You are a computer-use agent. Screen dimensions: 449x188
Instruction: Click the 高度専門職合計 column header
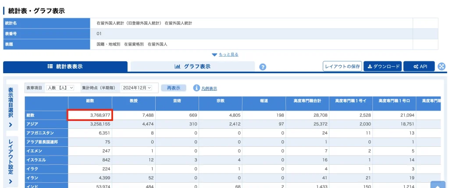pyautogui.click(x=307, y=101)
